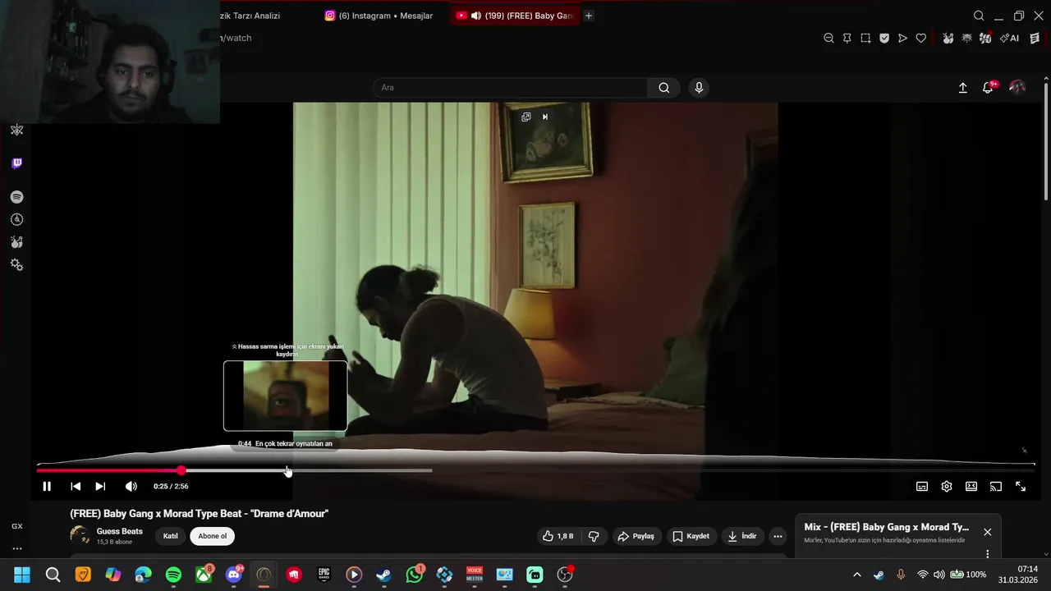Open YouTube notifications bell

click(x=988, y=88)
